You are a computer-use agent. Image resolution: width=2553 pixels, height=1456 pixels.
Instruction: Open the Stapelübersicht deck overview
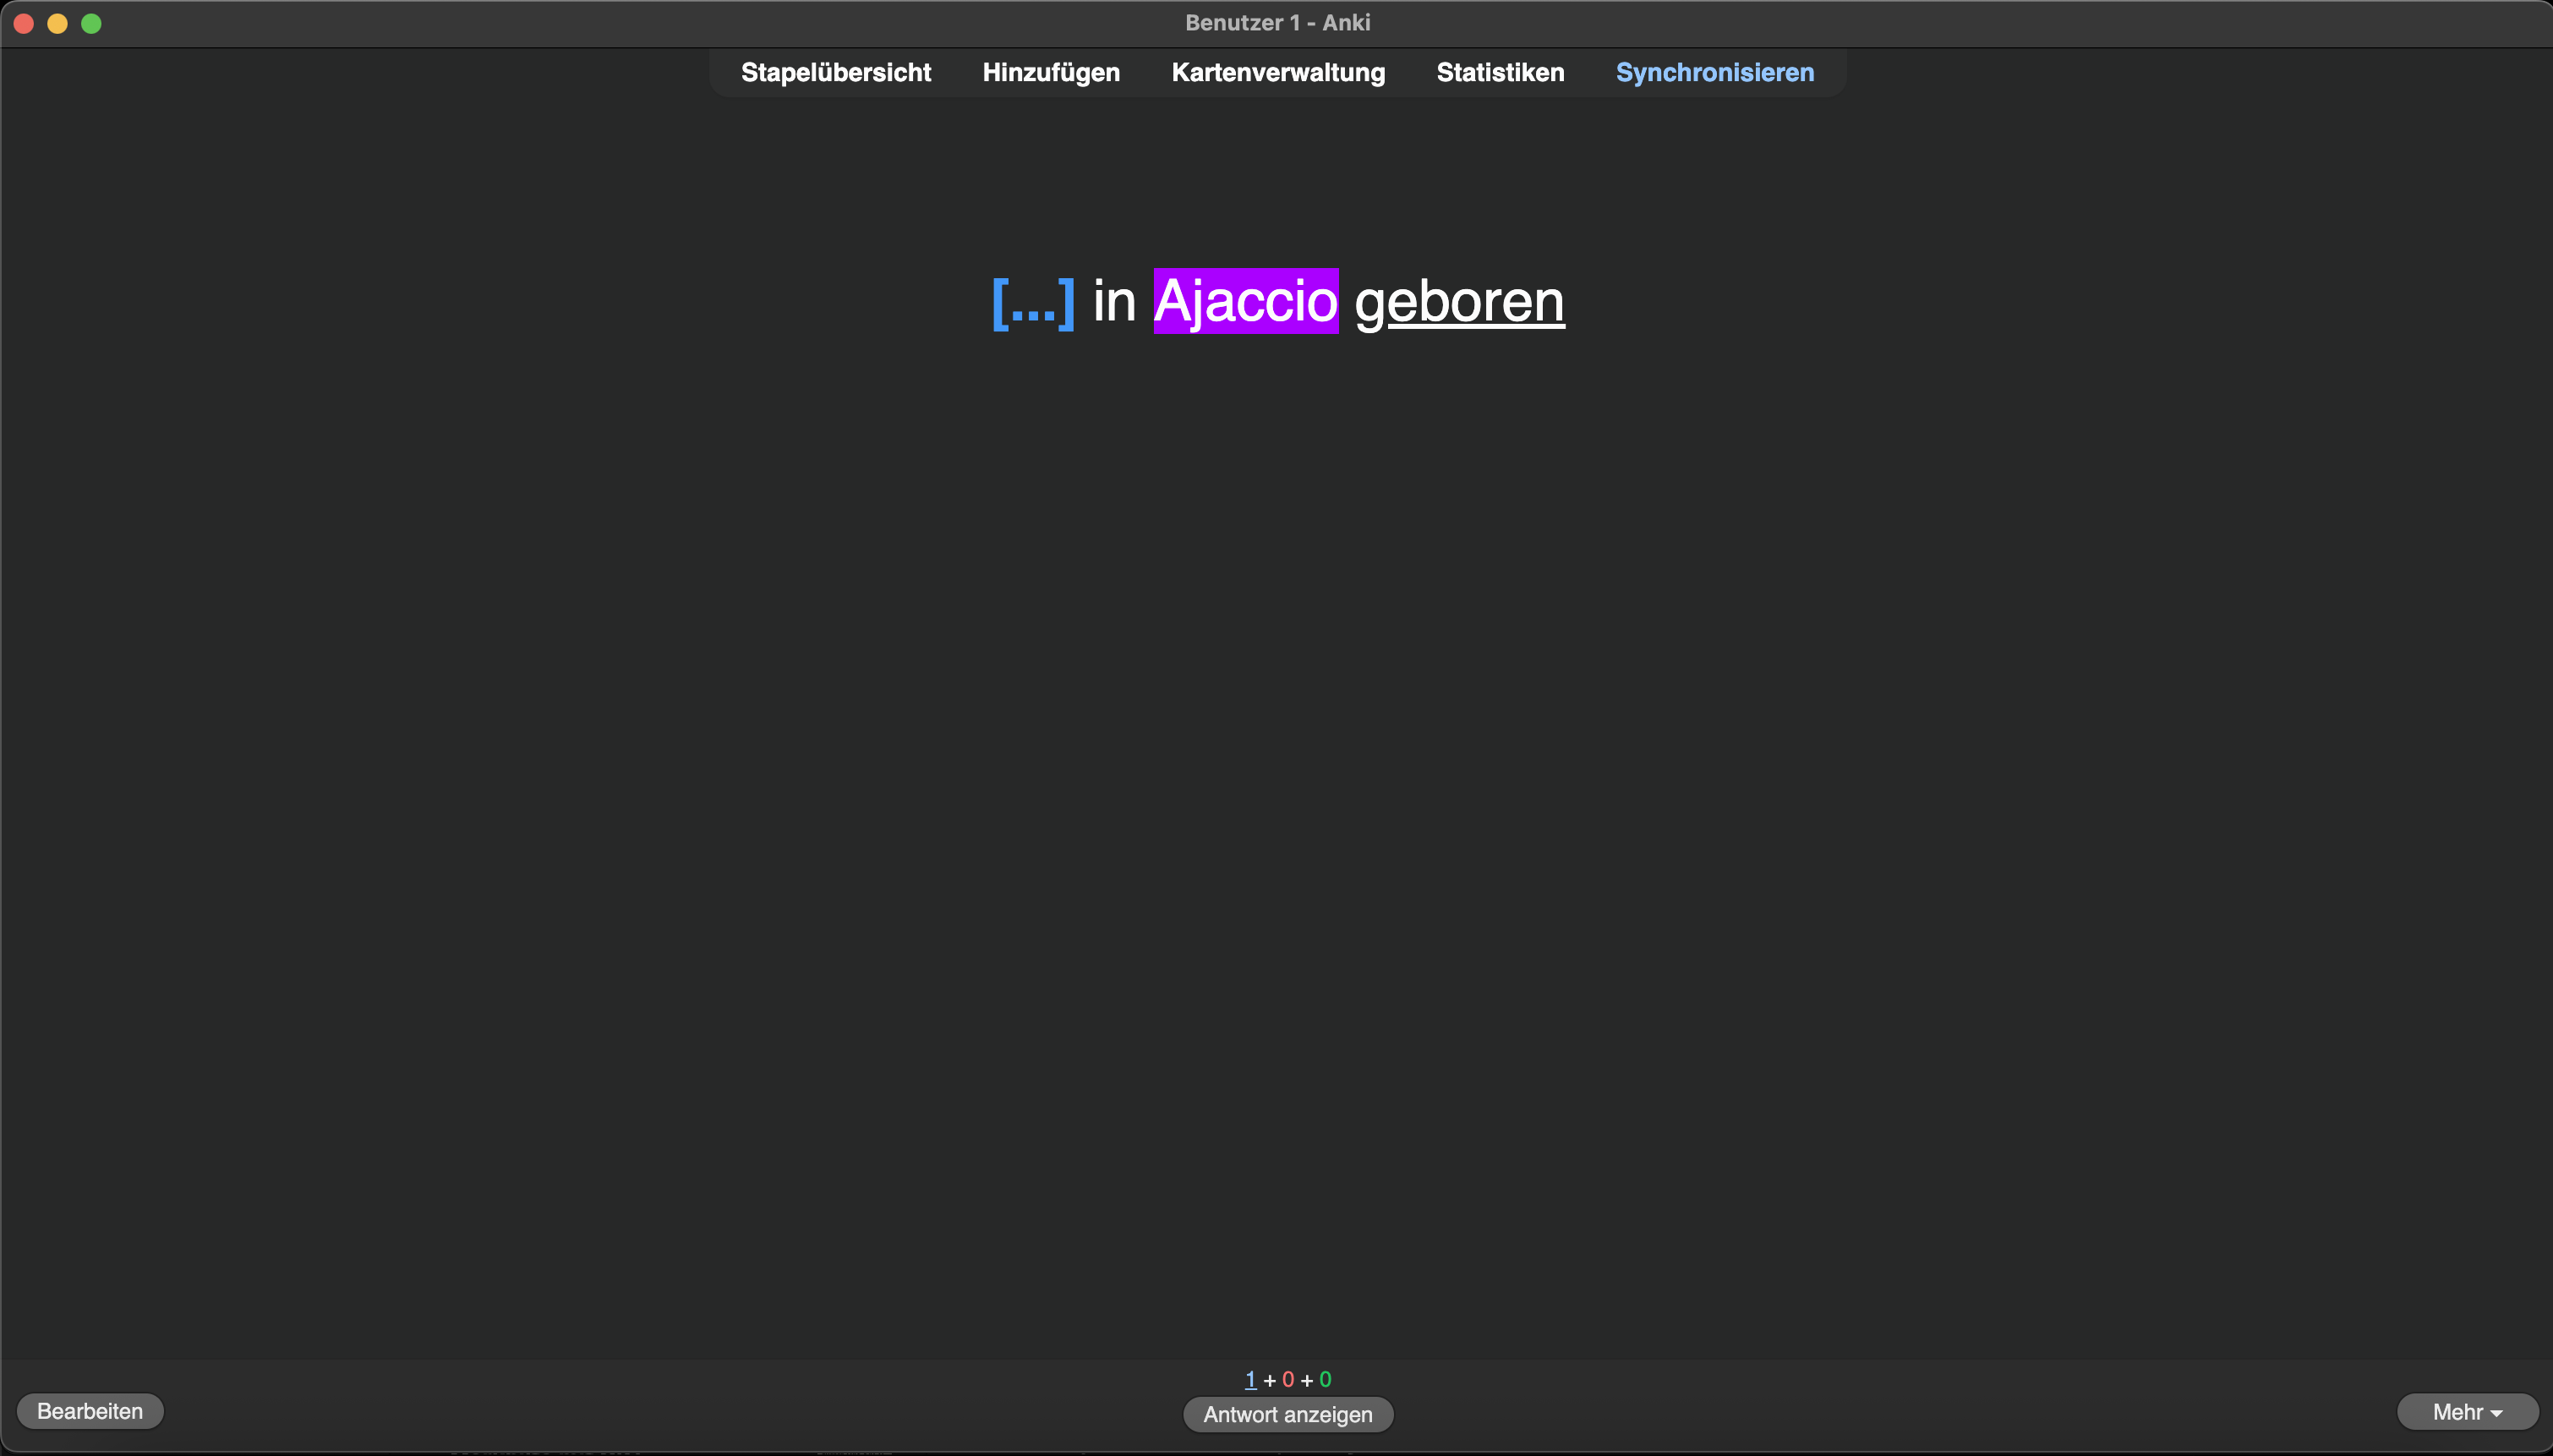click(836, 72)
